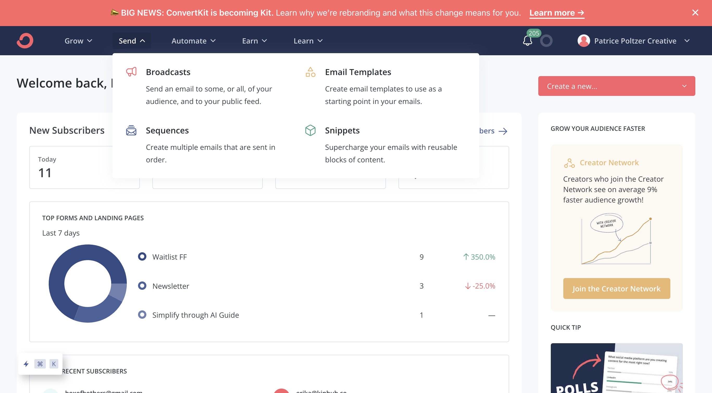Viewport: 712px width, 393px height.
Task: Click the Creator Network growth chart image
Action: tap(616, 239)
